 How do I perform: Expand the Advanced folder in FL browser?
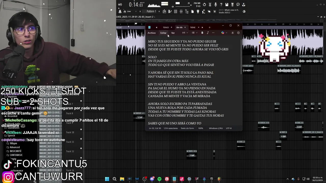tap(15, 147)
